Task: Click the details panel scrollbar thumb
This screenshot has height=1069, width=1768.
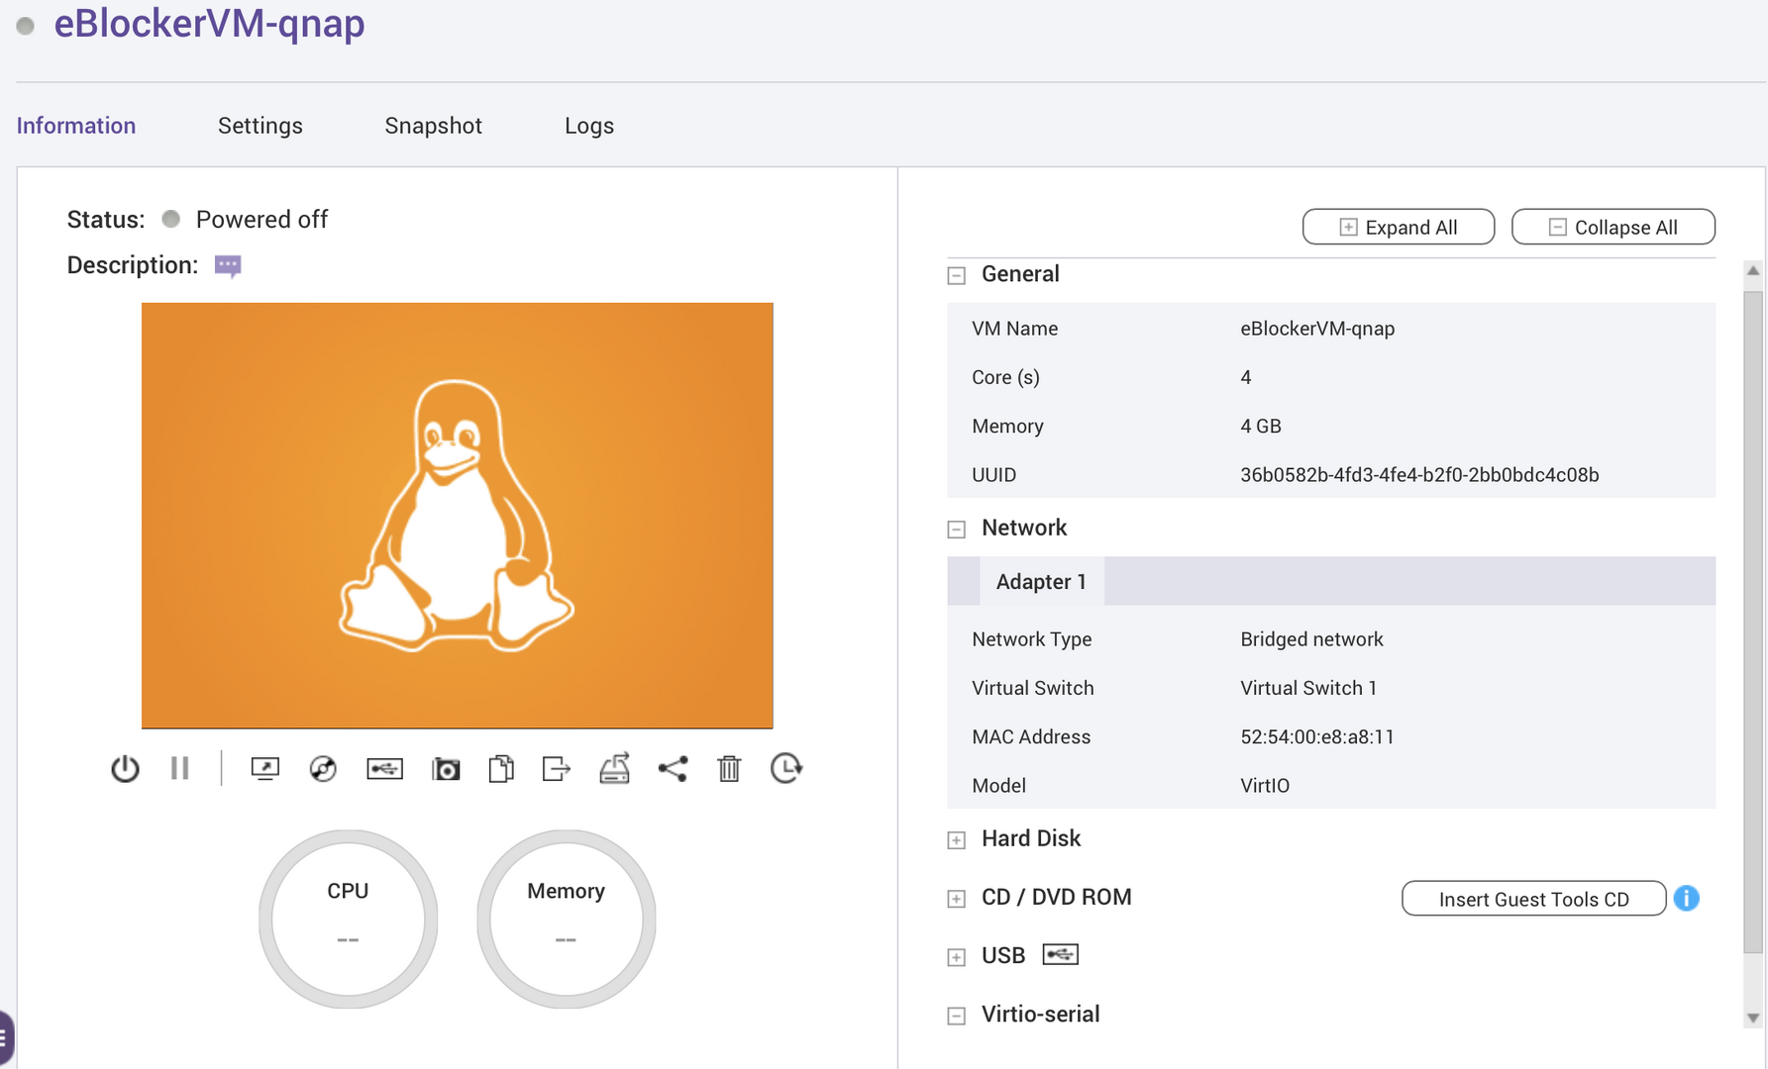Action: click(1753, 622)
